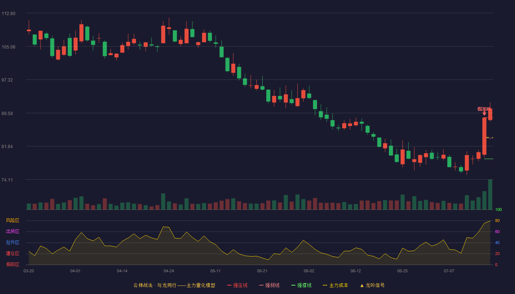Click the 05-21 date label
The width and height of the screenshot is (515, 294).
tap(262, 271)
